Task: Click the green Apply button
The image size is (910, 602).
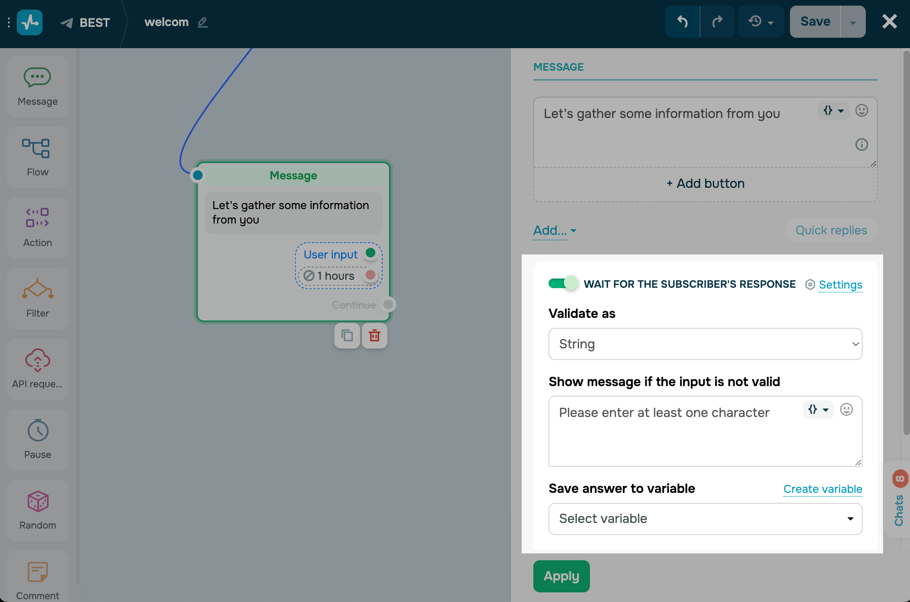Action: point(561,576)
